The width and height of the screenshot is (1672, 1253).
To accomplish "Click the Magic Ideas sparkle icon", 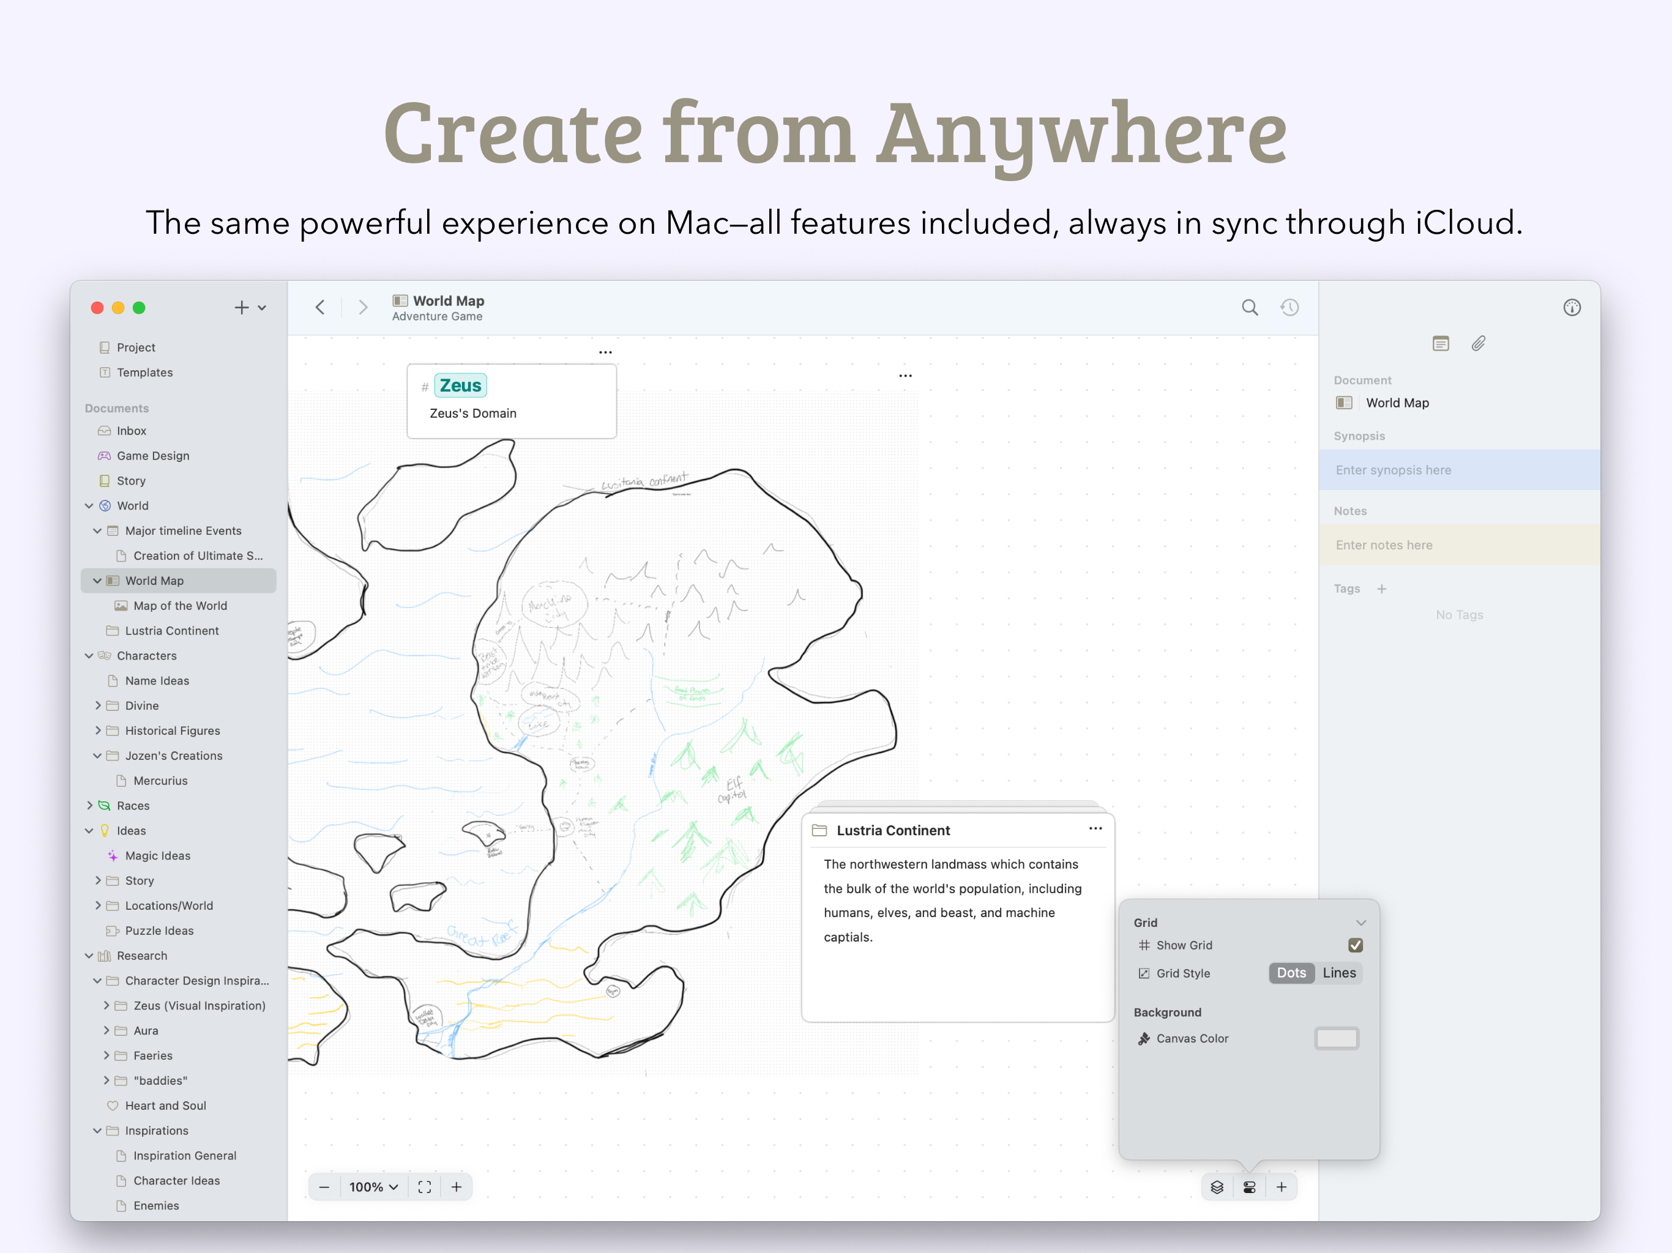I will click(x=113, y=857).
